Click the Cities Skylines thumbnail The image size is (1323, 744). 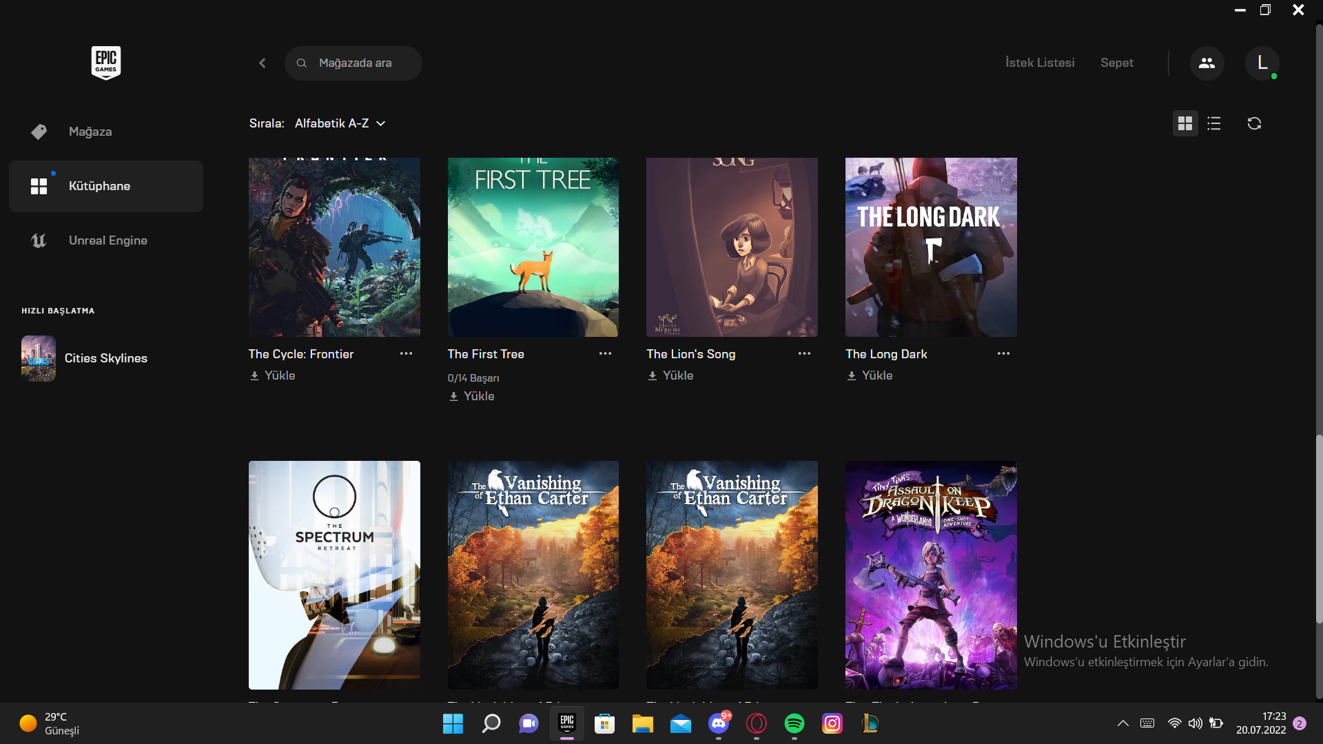39,358
